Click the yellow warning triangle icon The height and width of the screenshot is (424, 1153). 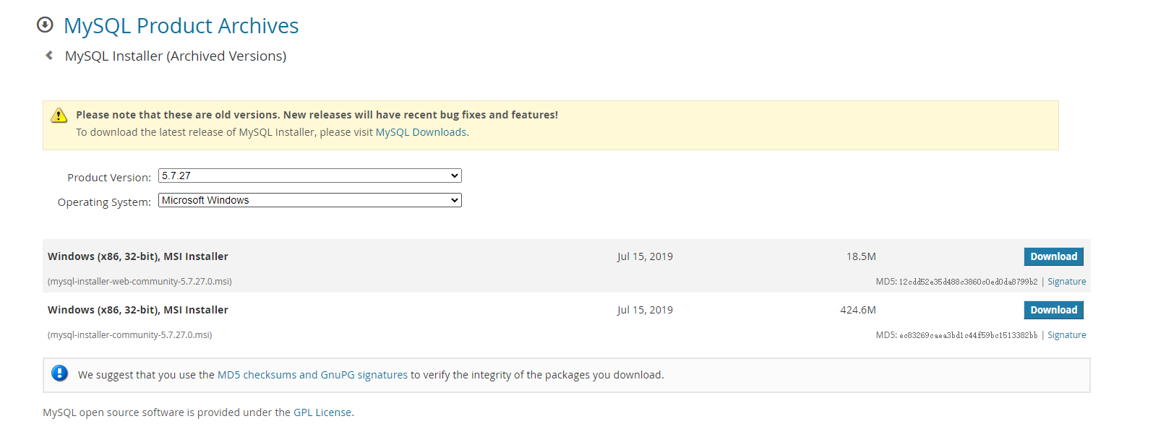pos(59,116)
